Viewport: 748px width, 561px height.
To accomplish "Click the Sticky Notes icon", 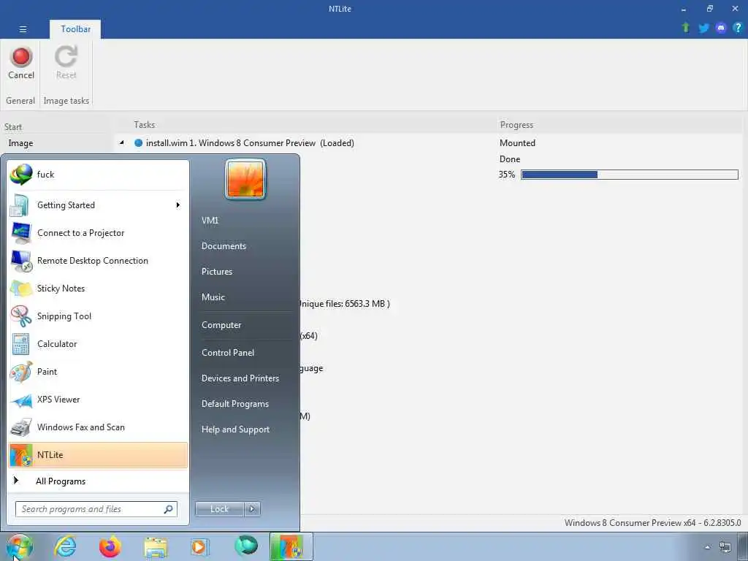I will click(21, 289).
